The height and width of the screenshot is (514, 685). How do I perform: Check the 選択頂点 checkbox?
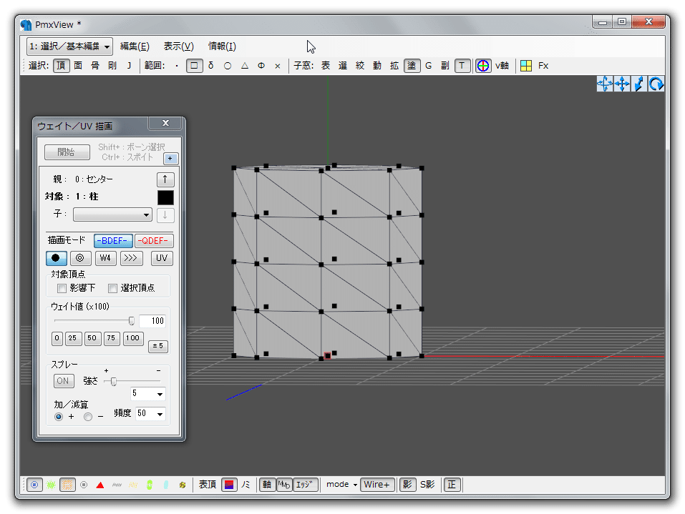(112, 288)
